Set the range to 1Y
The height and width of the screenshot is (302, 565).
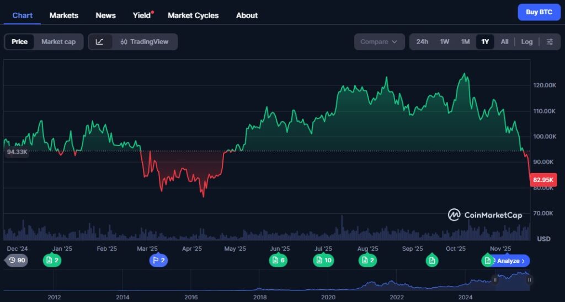pyautogui.click(x=485, y=42)
